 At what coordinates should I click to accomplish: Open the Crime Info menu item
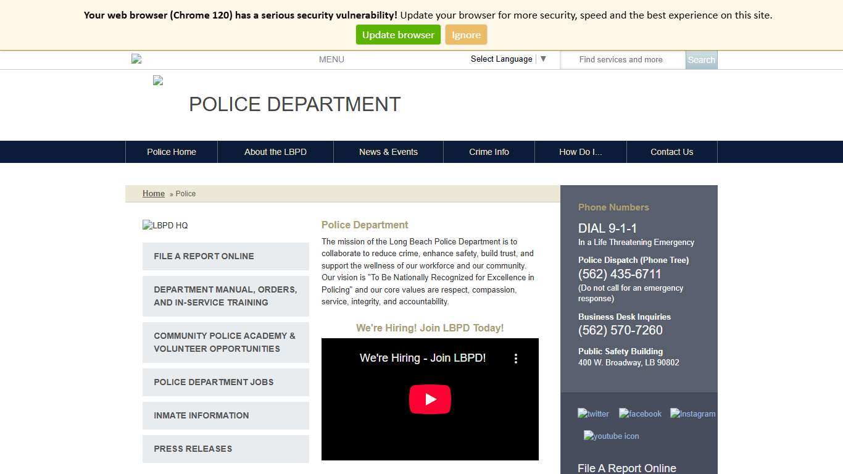[489, 152]
